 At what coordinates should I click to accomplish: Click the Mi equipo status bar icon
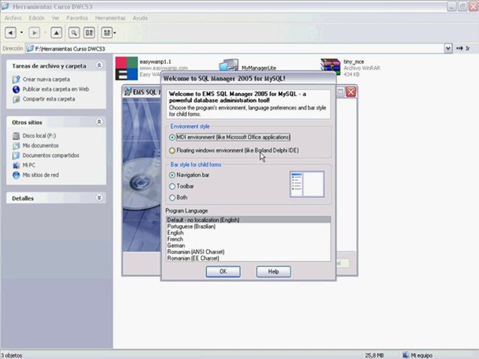[406, 355]
